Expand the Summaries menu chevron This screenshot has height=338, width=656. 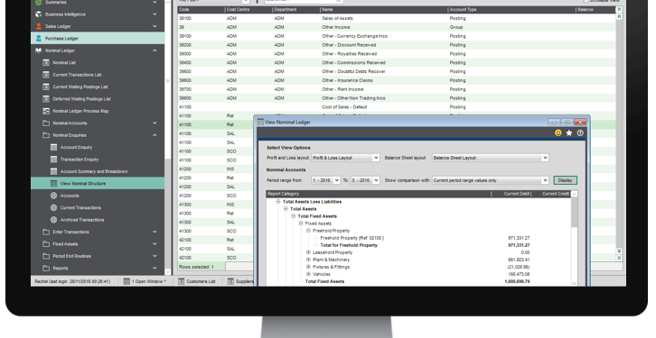(x=155, y=2)
